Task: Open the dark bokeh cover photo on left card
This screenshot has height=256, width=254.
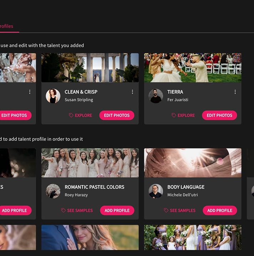Action: [18, 163]
